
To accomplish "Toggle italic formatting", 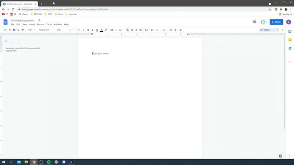I will tap(92, 30).
